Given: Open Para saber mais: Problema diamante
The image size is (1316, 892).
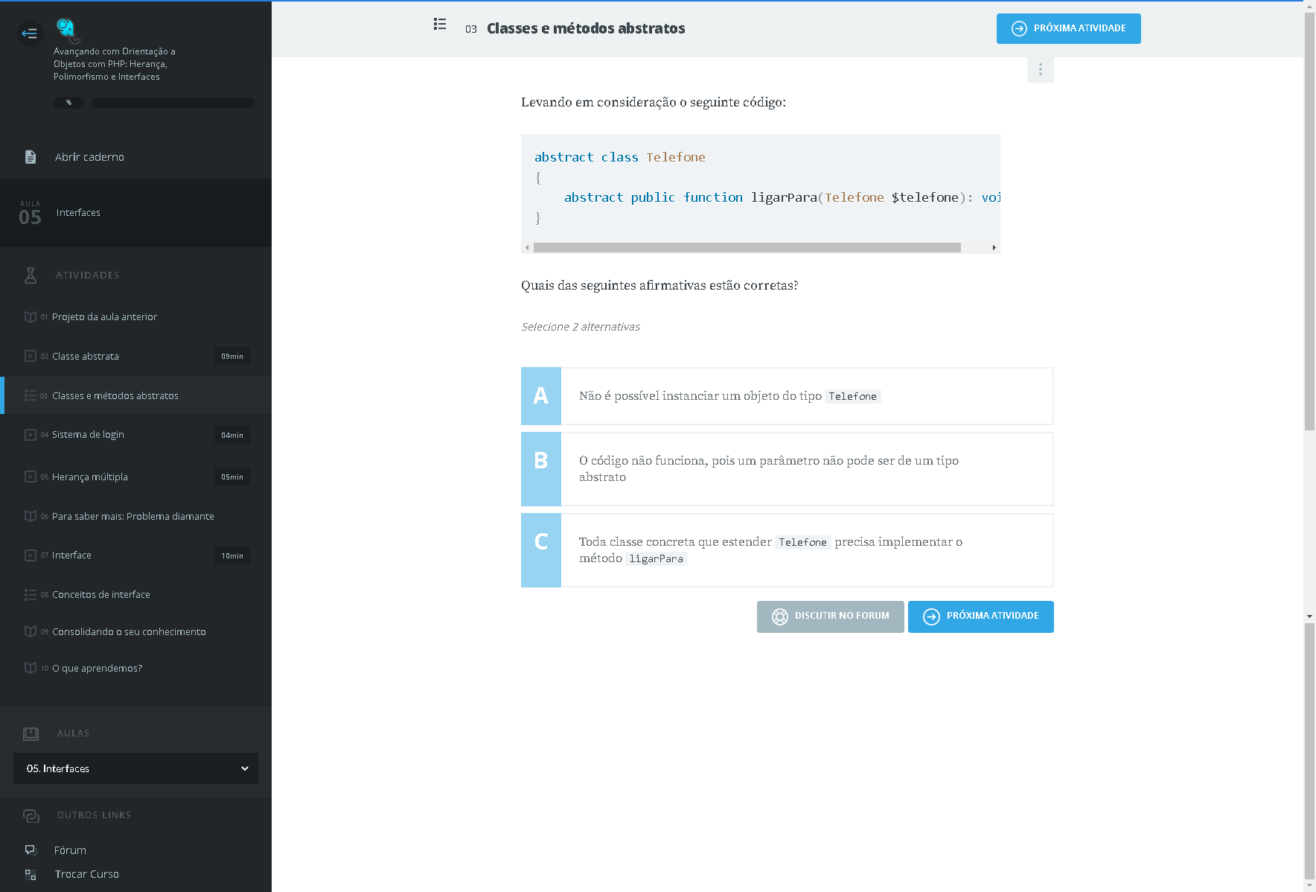Looking at the screenshot, I should click(132, 517).
